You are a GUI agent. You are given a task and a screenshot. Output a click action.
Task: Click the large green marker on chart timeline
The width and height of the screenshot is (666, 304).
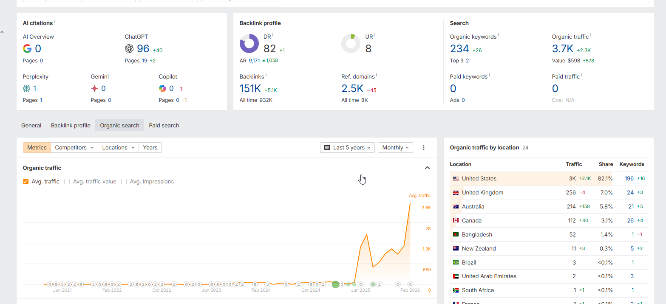pos(335,284)
